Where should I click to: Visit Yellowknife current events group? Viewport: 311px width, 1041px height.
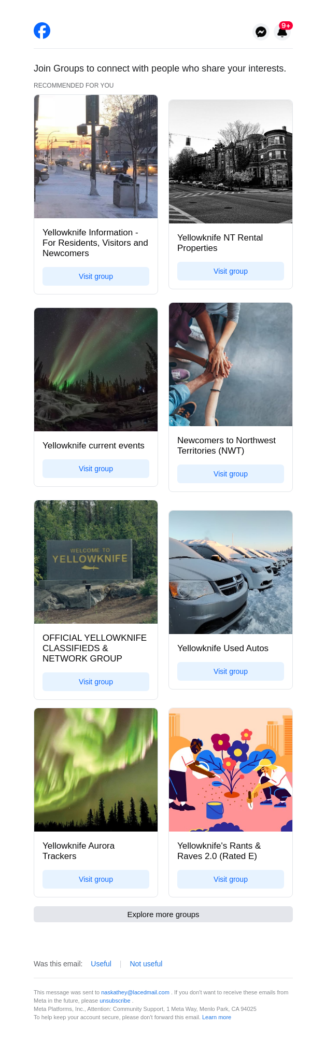pyautogui.click(x=96, y=469)
